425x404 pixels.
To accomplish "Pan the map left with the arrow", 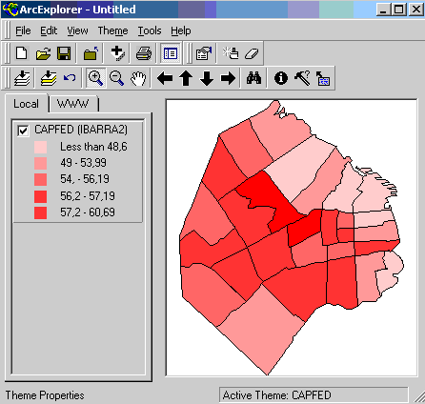I will [x=165, y=78].
